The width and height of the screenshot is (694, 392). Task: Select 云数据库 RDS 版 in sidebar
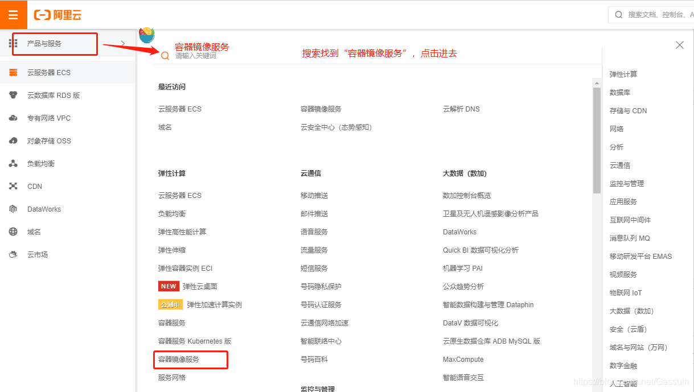[x=54, y=95]
